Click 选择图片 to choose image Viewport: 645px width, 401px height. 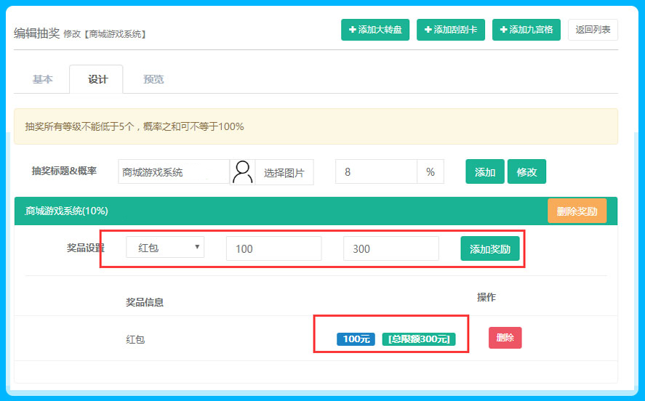pos(284,173)
